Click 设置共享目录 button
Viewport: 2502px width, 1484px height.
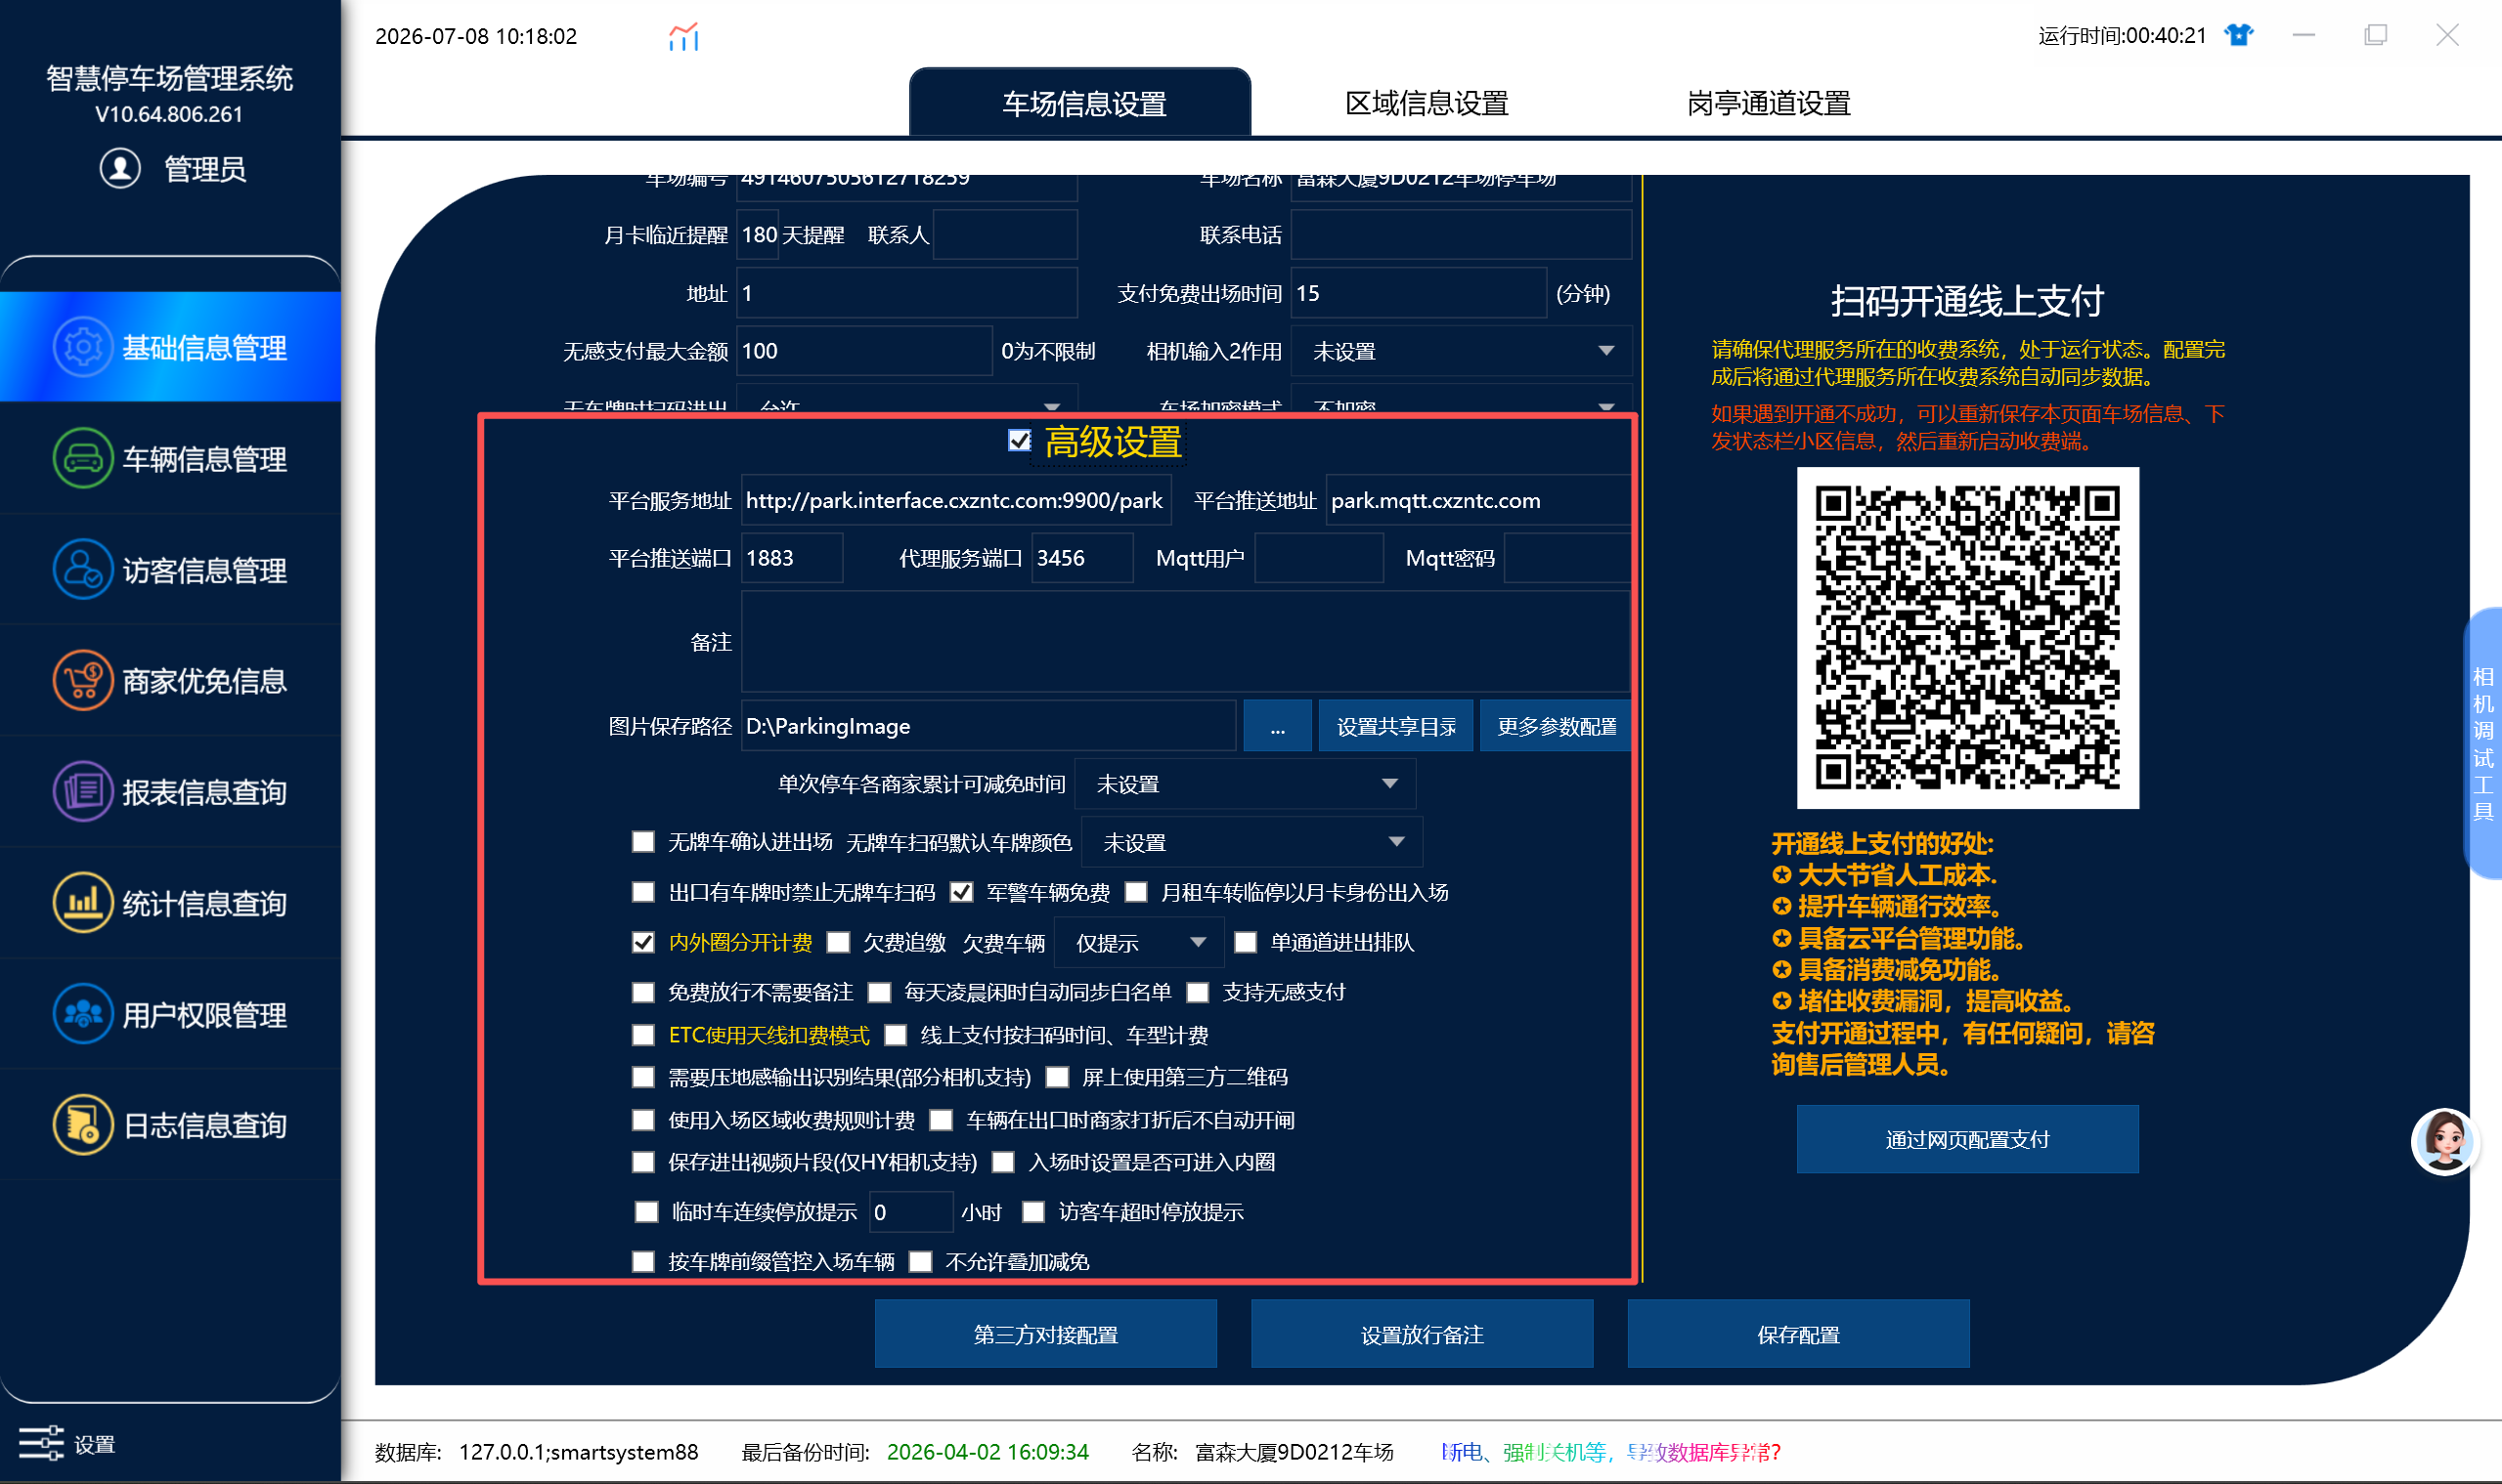pyautogui.click(x=1396, y=726)
